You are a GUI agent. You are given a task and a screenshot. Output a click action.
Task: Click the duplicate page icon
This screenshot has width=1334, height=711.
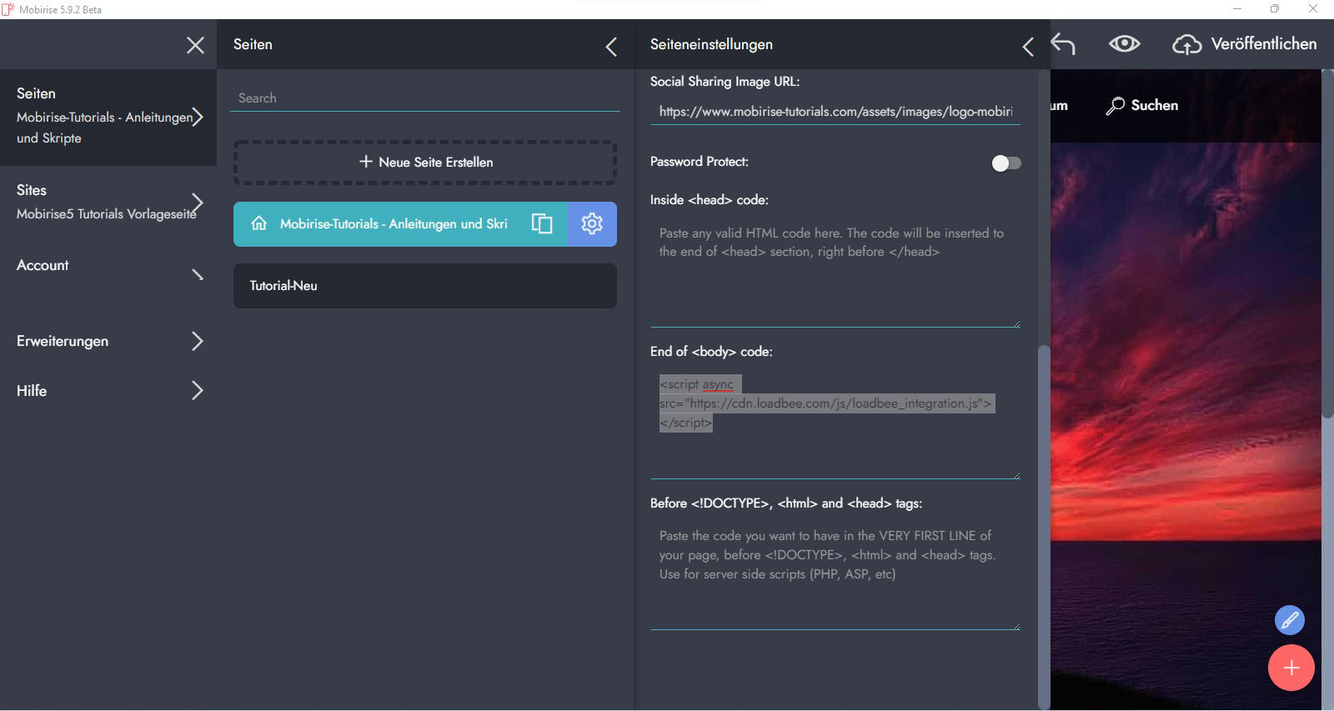(542, 223)
